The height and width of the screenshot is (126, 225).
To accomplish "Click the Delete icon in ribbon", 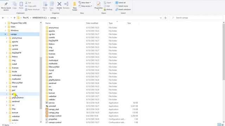I will coord(59,6).
